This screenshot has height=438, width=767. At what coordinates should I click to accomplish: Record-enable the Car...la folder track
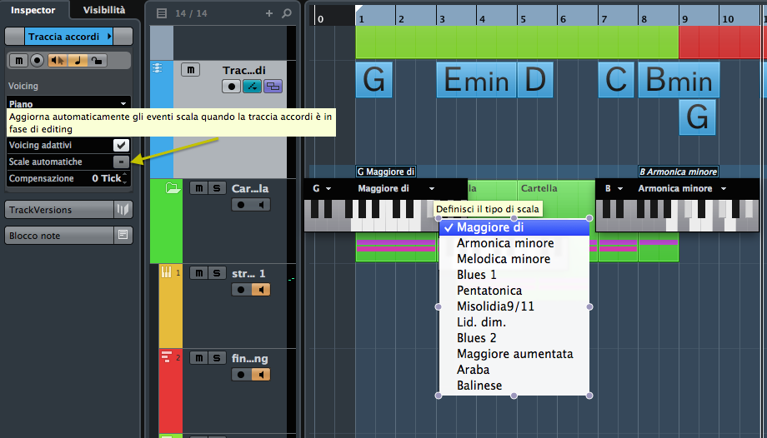click(241, 205)
